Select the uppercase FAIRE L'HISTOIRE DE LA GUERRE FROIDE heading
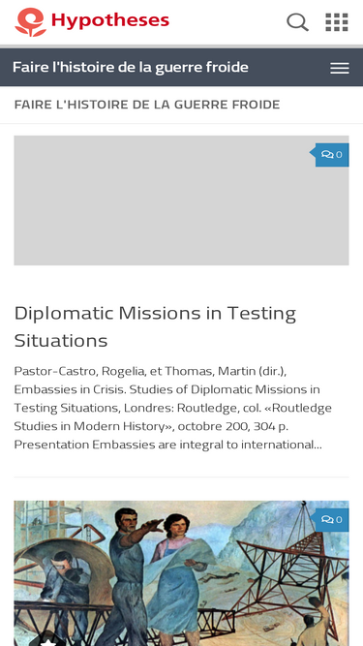This screenshot has width=363, height=646. tap(147, 105)
